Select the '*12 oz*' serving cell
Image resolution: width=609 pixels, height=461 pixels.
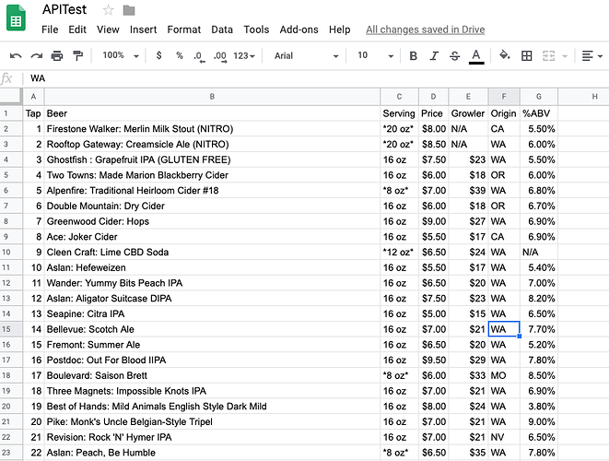click(x=399, y=253)
